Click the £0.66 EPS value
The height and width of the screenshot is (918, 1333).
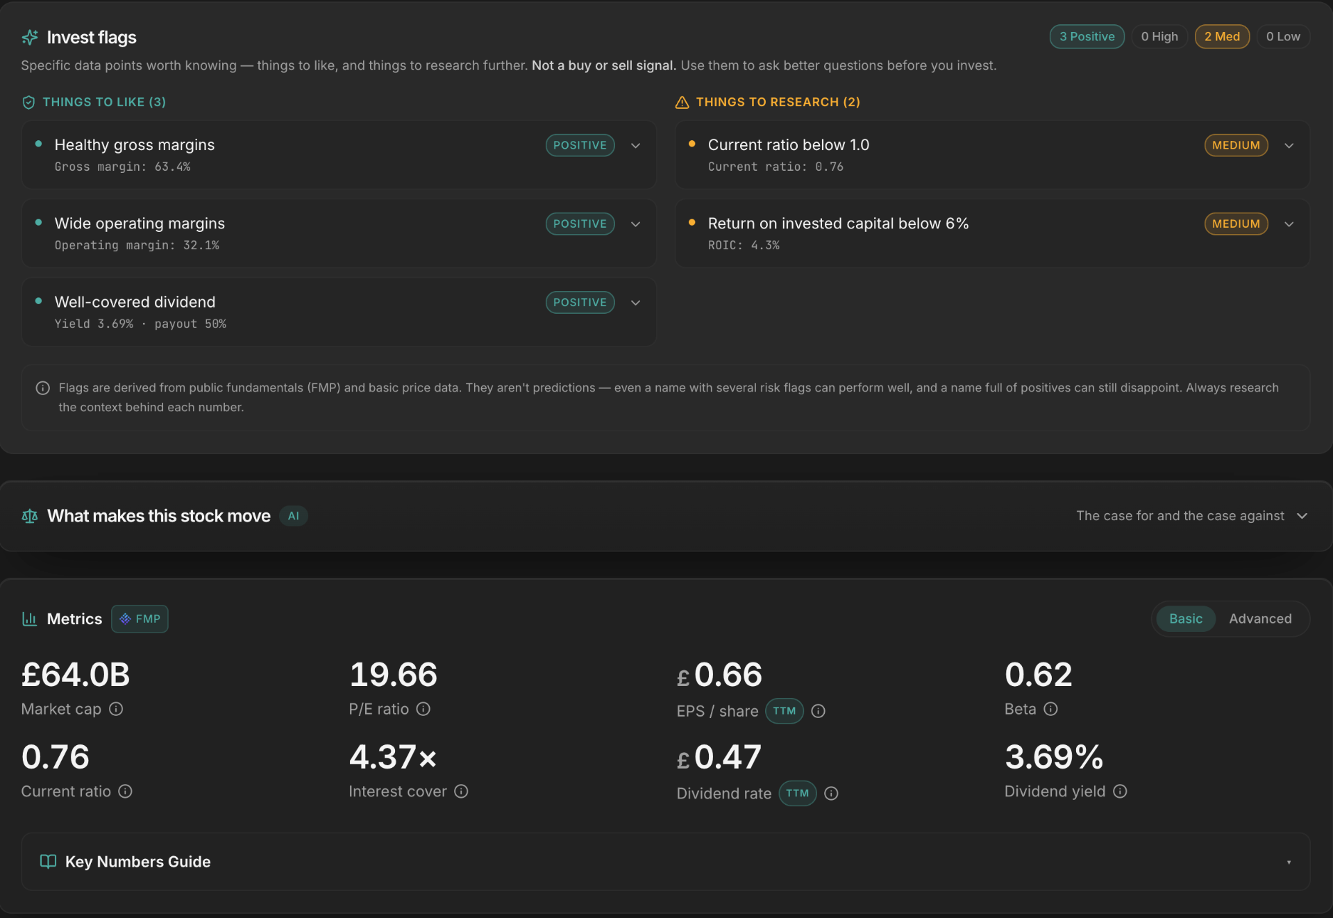[x=719, y=675]
